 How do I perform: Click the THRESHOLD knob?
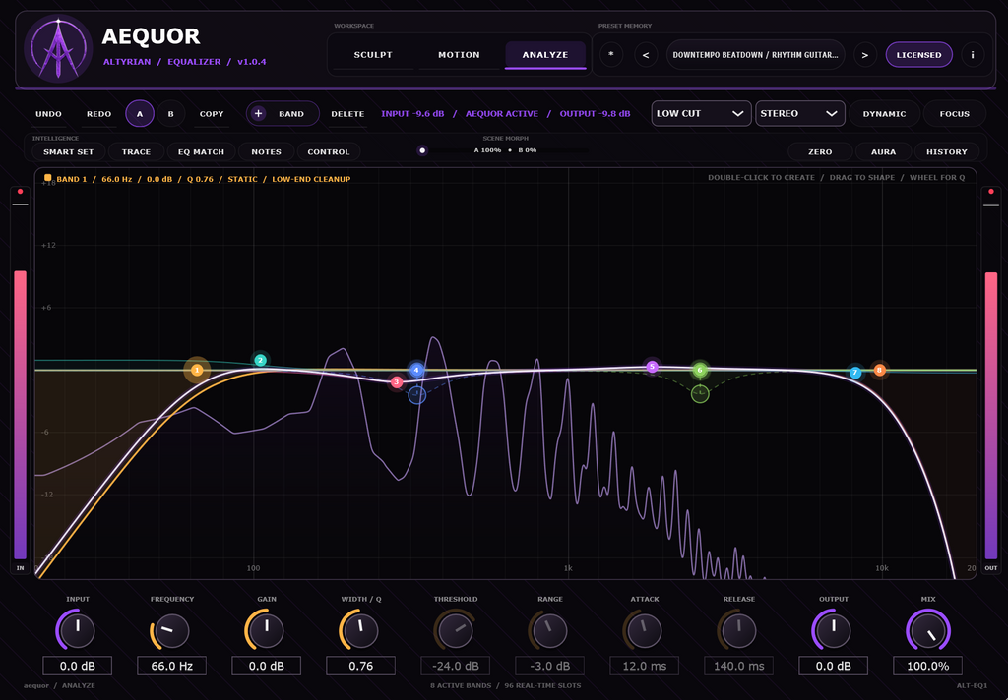tap(456, 630)
